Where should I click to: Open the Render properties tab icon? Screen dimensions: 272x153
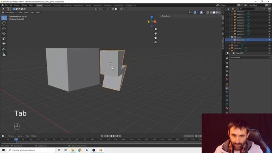click(x=227, y=63)
